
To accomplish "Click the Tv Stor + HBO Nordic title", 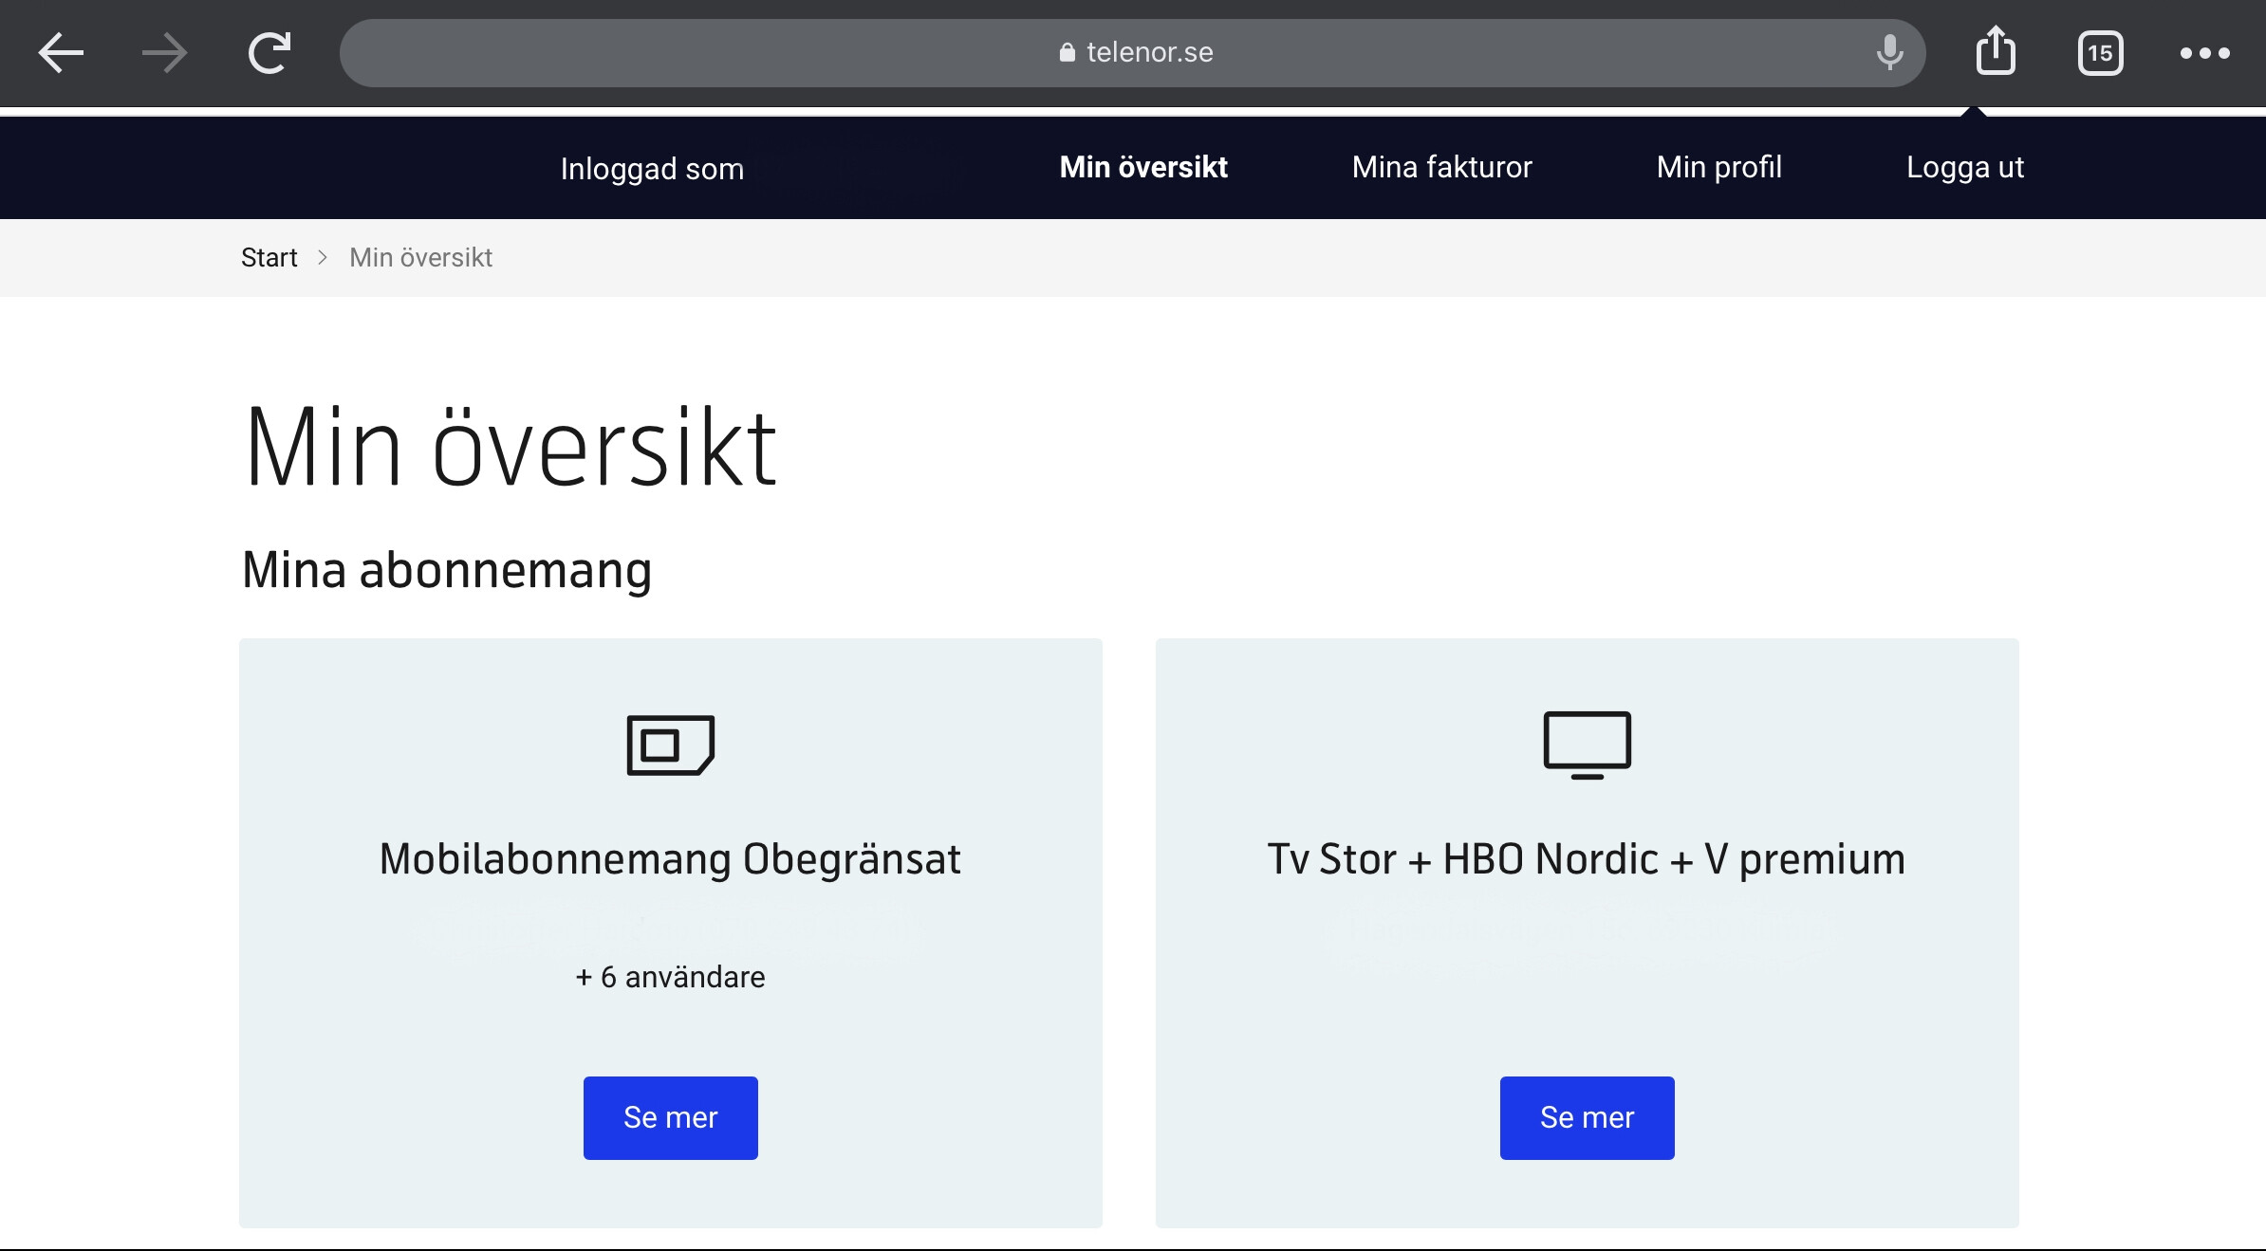I will click(1587, 859).
